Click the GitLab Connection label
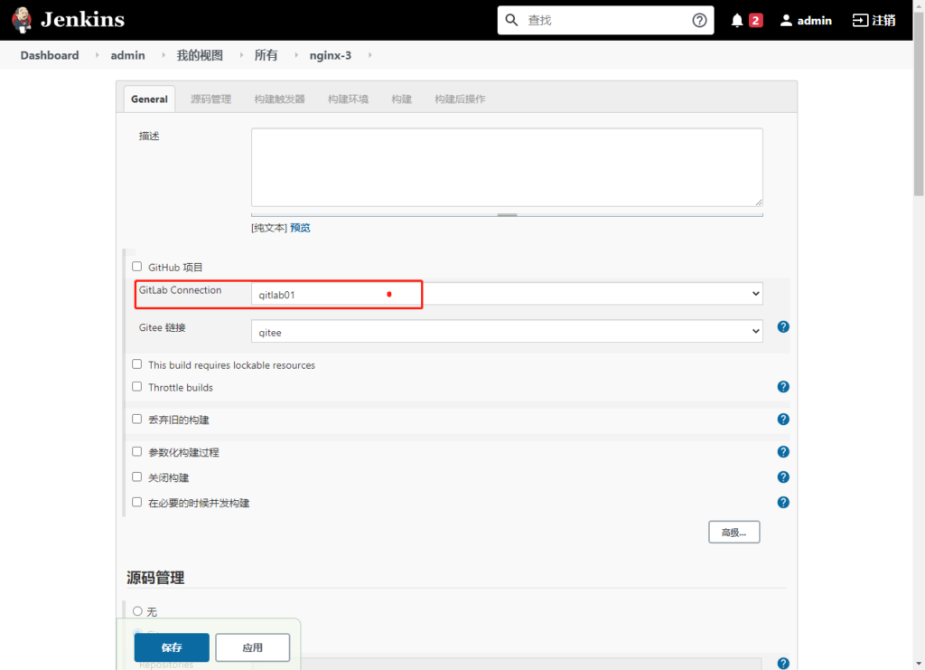 tap(181, 290)
